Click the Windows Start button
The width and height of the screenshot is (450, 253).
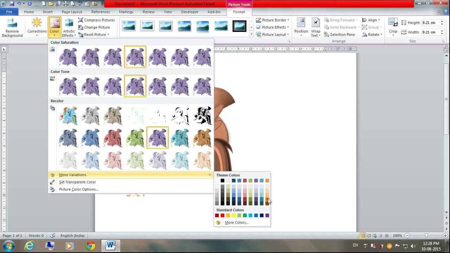pyautogui.click(x=8, y=246)
